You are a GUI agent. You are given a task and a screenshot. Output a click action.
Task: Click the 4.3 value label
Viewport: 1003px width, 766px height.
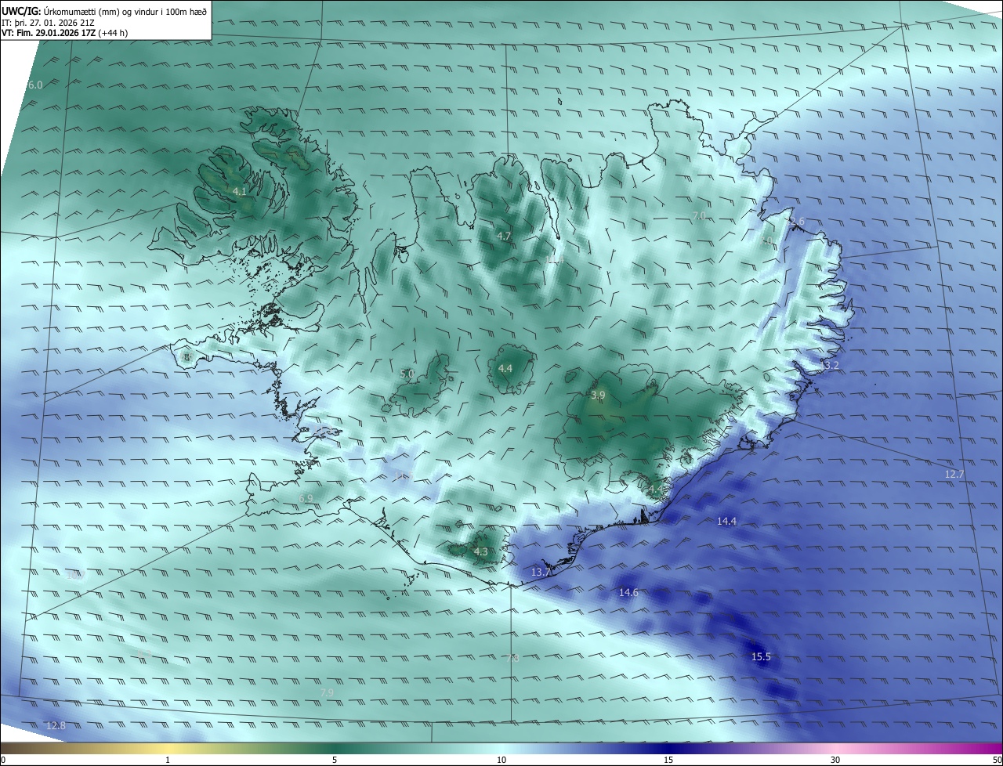[x=480, y=551]
